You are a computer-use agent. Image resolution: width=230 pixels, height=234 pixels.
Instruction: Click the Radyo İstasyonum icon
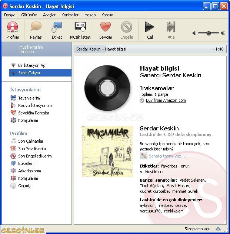click(x=13, y=105)
